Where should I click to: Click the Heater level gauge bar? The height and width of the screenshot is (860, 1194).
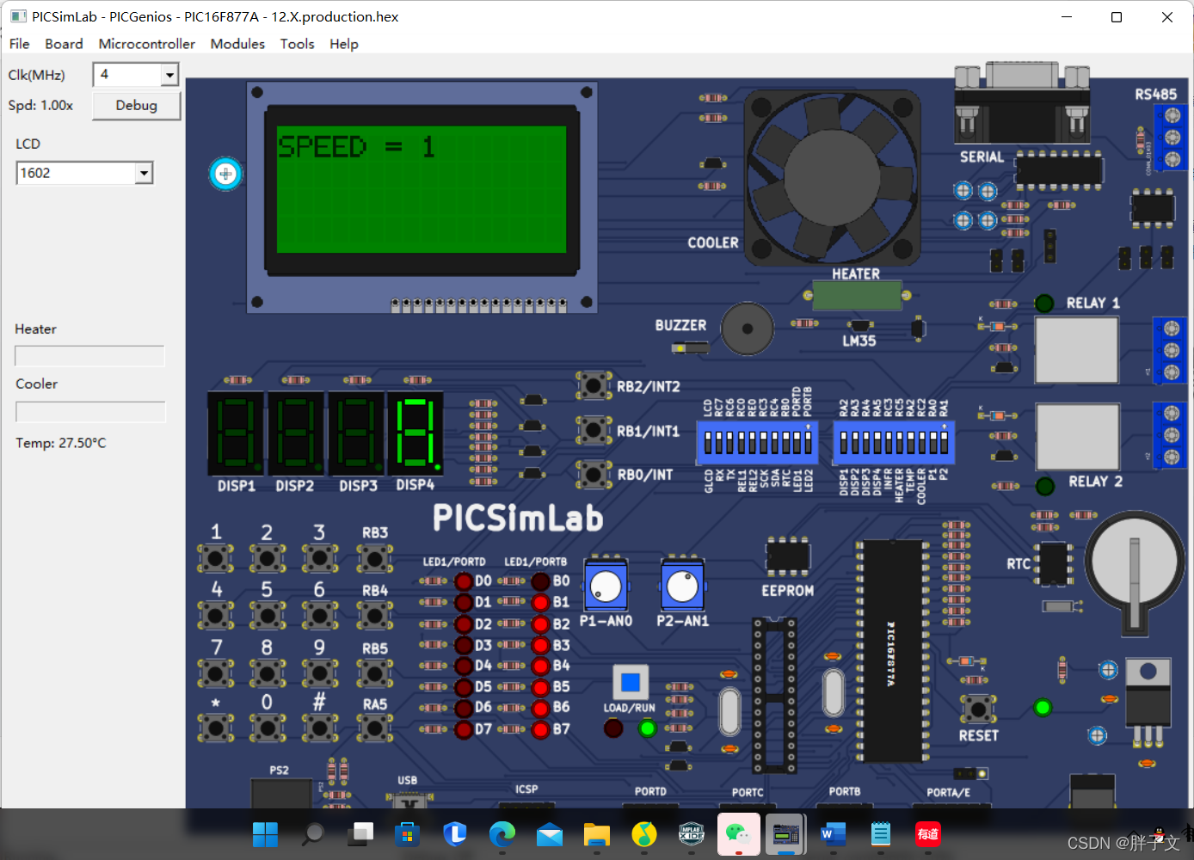click(x=89, y=356)
